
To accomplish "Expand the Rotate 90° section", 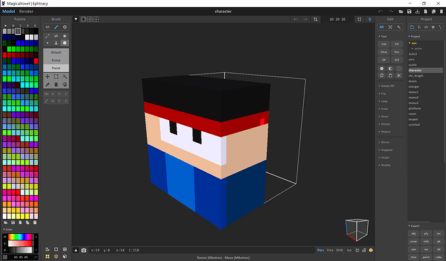I will click(x=387, y=86).
